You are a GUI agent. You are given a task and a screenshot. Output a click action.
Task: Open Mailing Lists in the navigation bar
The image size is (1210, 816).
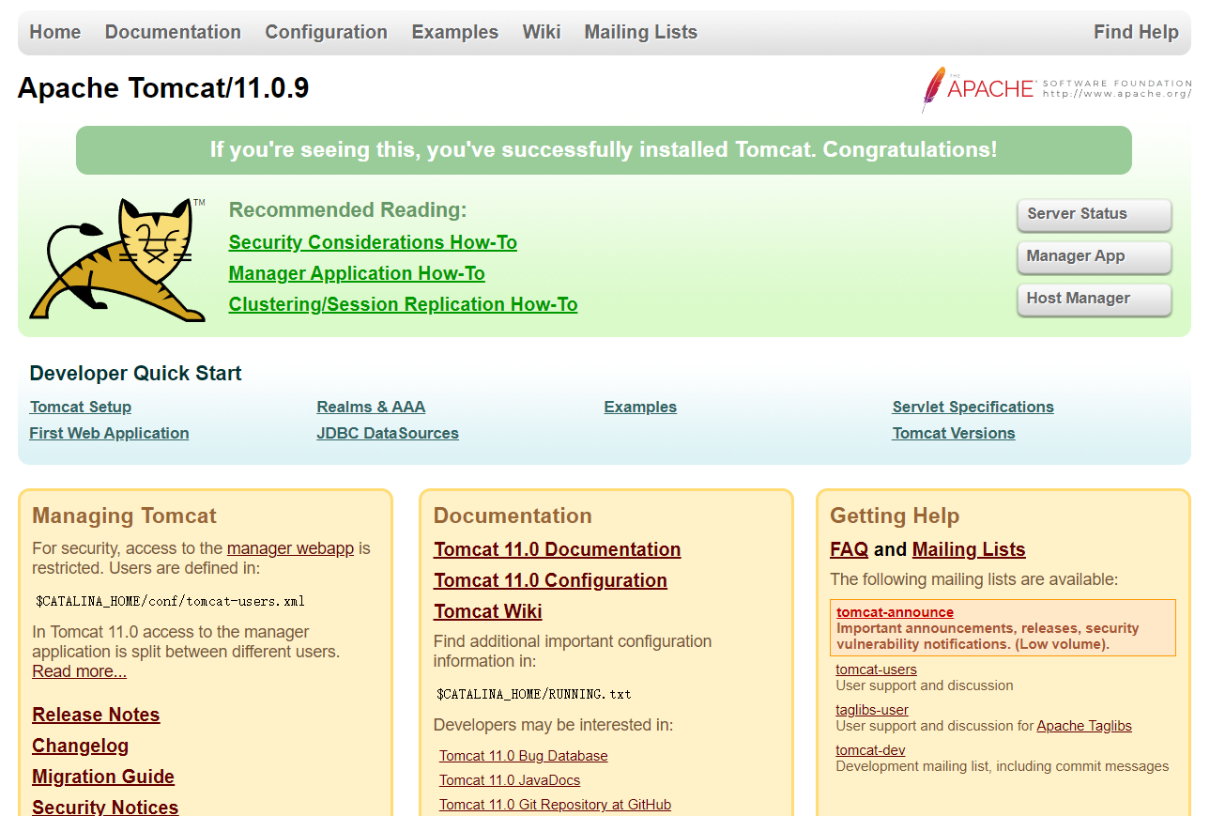(x=641, y=32)
